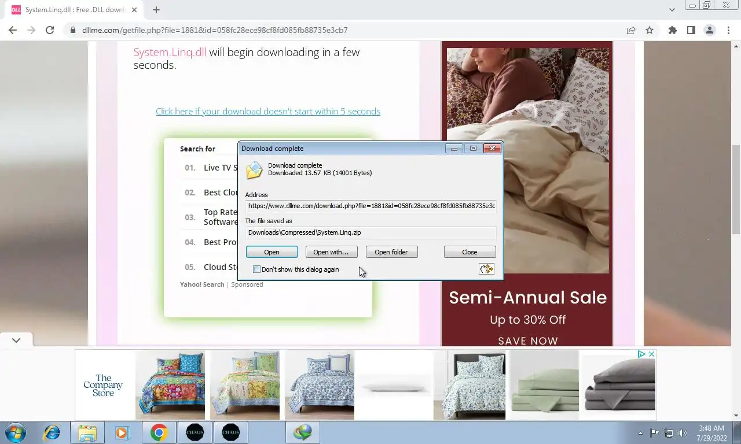741x444 pixels.
Task: Click the SAVE NOW ad button
Action: (x=528, y=341)
